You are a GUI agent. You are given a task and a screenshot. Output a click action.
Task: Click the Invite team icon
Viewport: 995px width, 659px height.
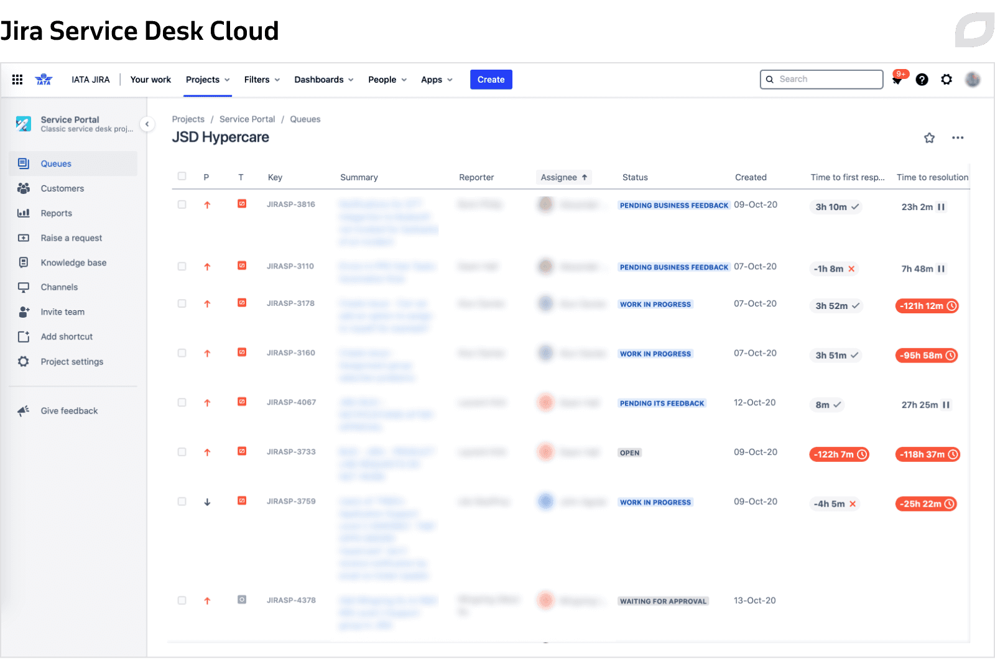tap(24, 312)
